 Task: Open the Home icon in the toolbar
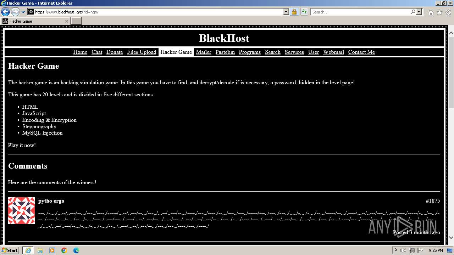coord(431,12)
